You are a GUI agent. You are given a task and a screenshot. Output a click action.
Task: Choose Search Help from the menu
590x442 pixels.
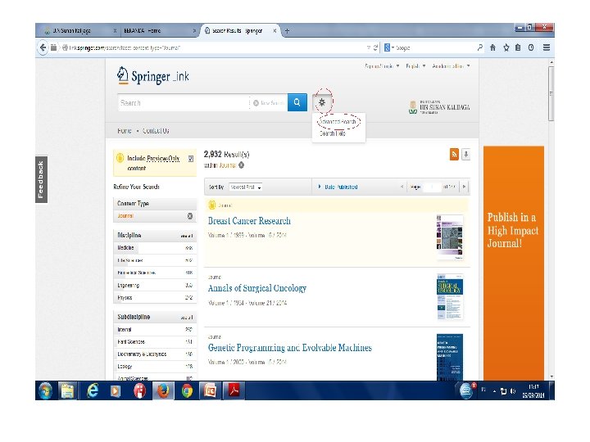click(332, 133)
